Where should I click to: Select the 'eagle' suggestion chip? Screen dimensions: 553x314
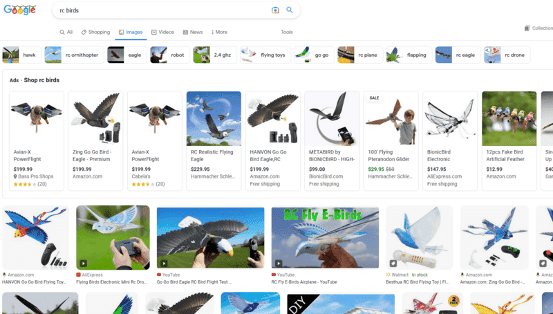coord(127,55)
